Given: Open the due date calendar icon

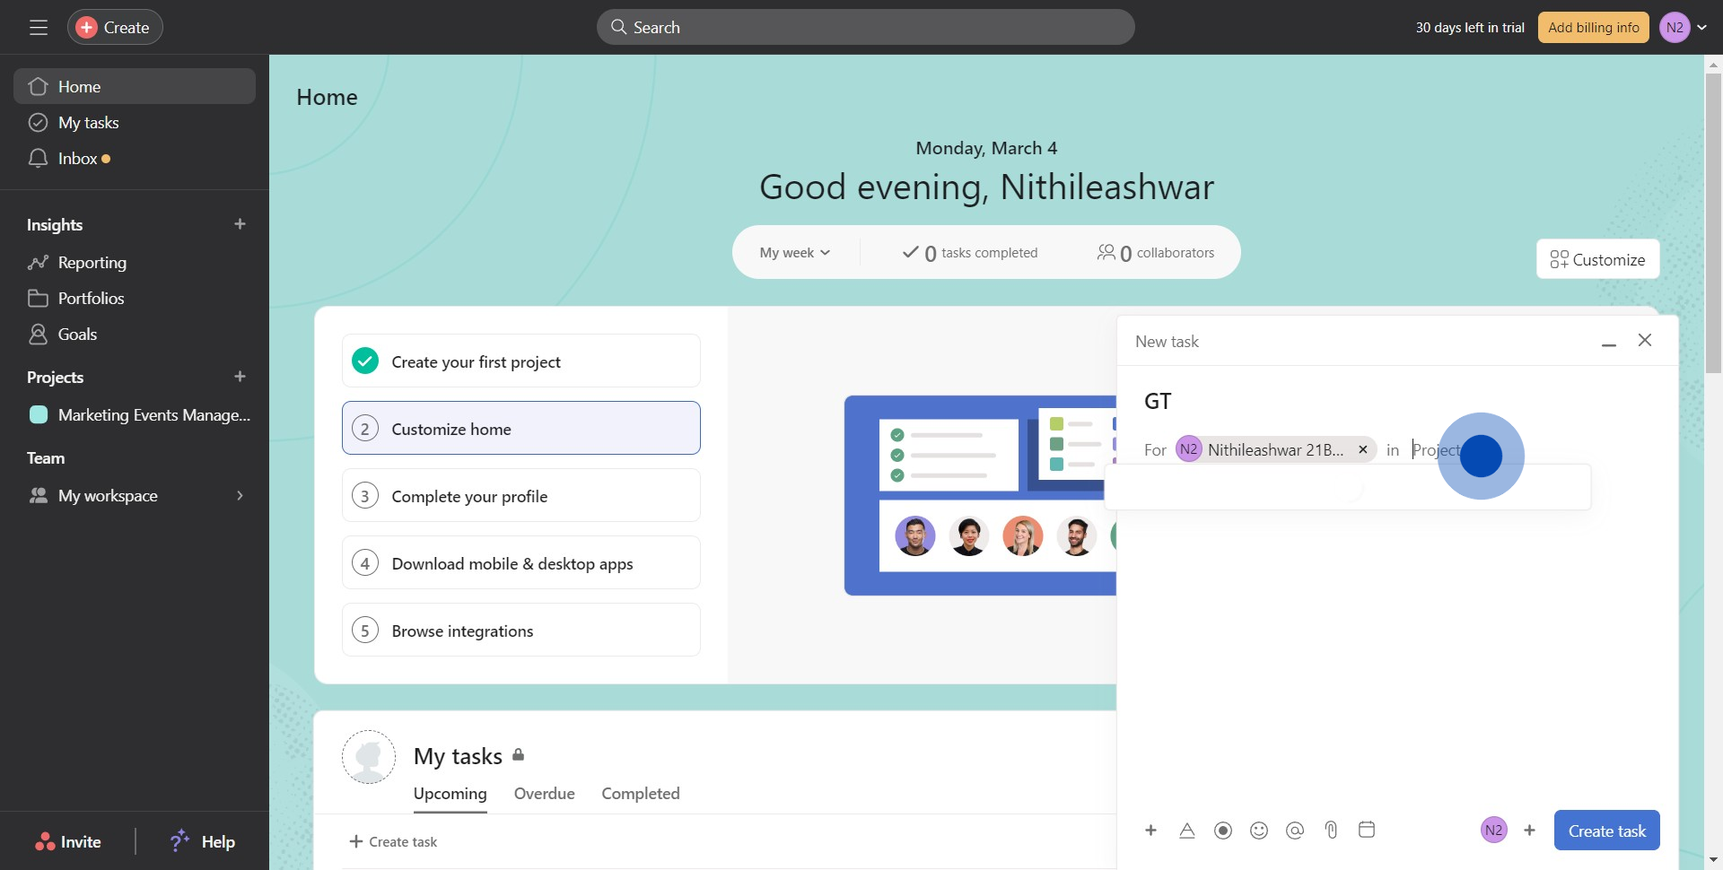Looking at the screenshot, I should coord(1367,830).
